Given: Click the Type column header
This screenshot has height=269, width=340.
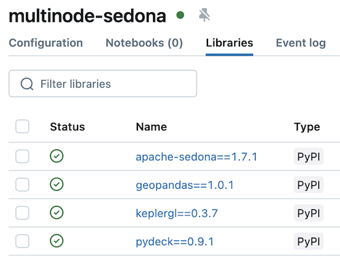Looking at the screenshot, I should click(x=307, y=127).
